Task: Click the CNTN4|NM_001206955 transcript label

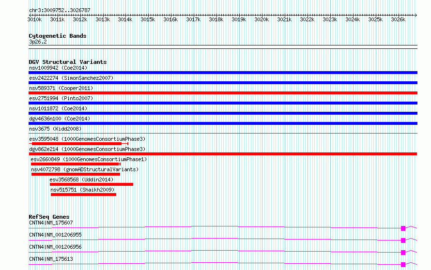Action: pyautogui.click(x=55, y=235)
